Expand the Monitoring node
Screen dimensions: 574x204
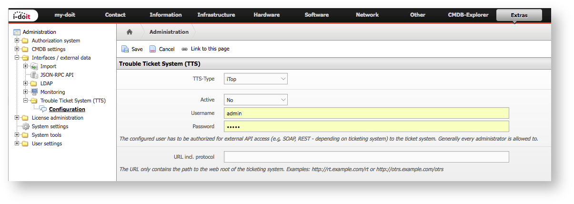(26, 92)
